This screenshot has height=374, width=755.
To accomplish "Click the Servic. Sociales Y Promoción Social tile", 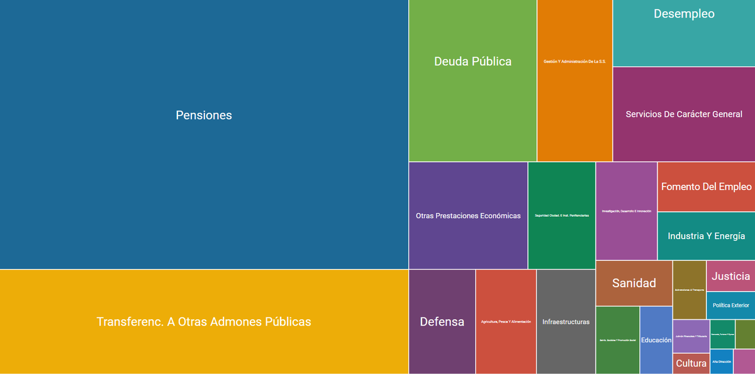I will click(x=618, y=340).
